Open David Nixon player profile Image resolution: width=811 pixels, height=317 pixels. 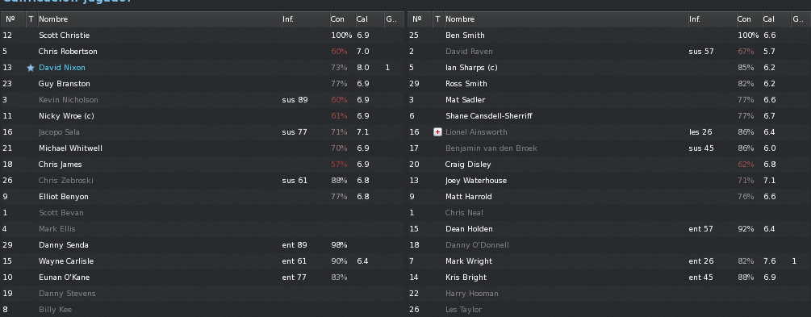pyautogui.click(x=62, y=68)
